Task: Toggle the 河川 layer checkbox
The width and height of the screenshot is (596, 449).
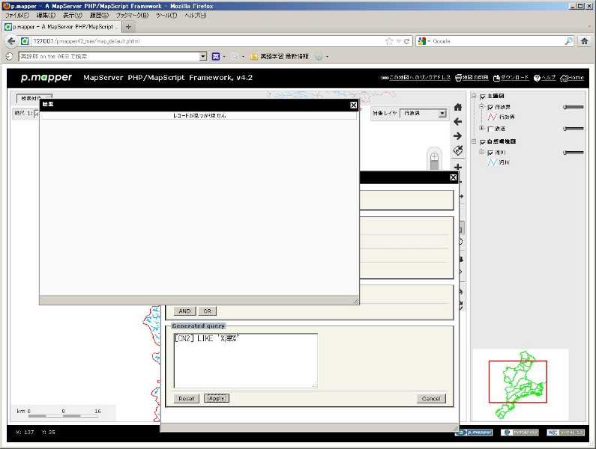Action: coord(490,152)
